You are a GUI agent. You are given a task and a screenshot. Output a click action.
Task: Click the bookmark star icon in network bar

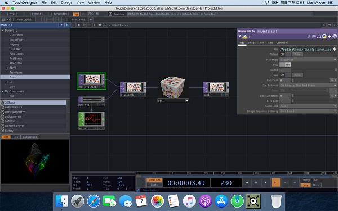pos(100,25)
